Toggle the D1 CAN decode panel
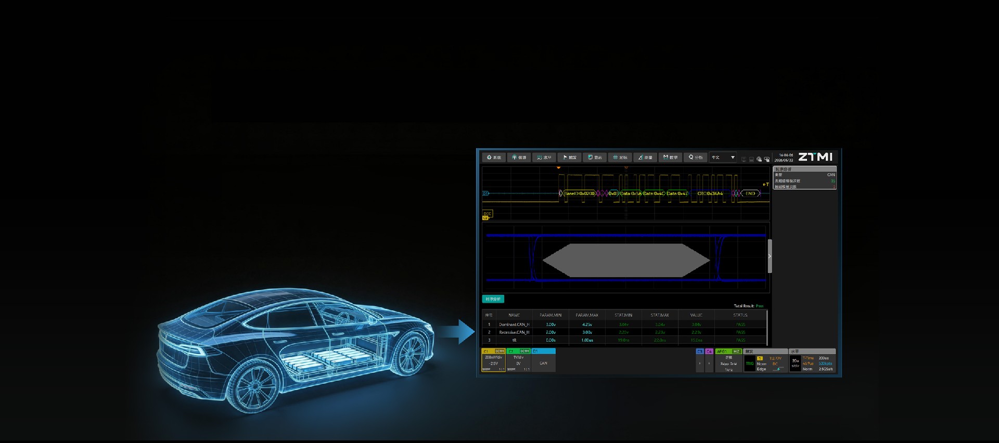This screenshot has width=999, height=443. tap(543, 360)
